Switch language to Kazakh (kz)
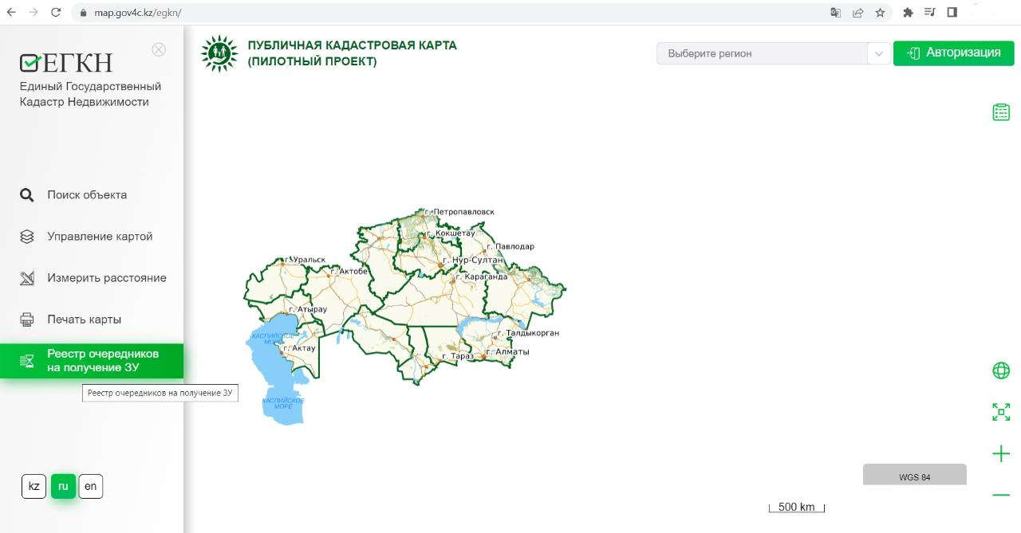 click(x=34, y=486)
